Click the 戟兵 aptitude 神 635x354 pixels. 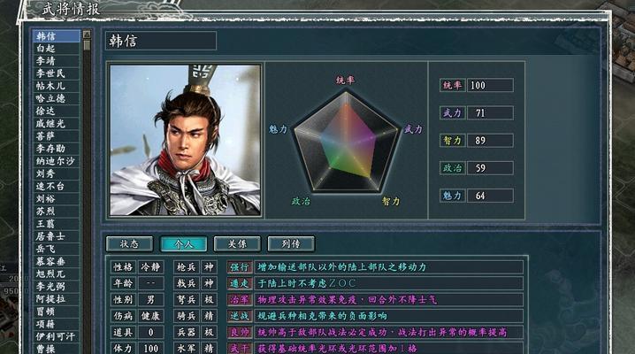click(209, 283)
